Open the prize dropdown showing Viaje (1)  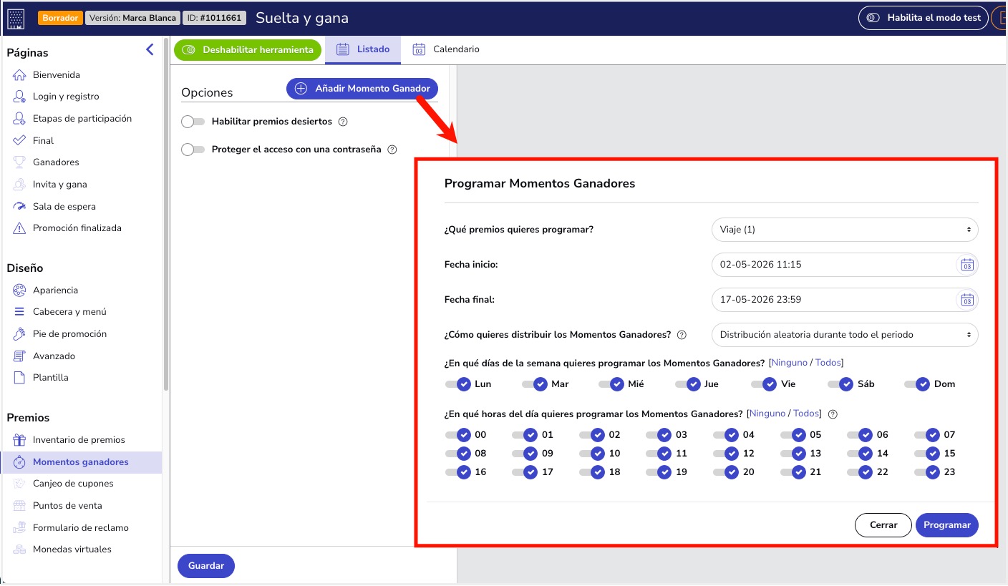[845, 230]
